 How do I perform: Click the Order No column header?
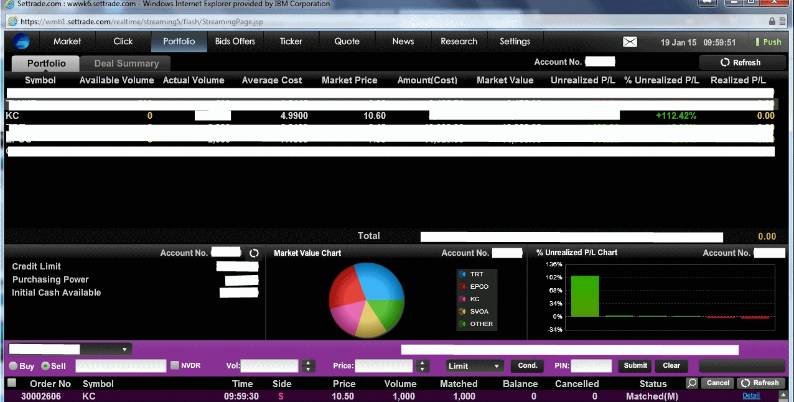(x=50, y=384)
